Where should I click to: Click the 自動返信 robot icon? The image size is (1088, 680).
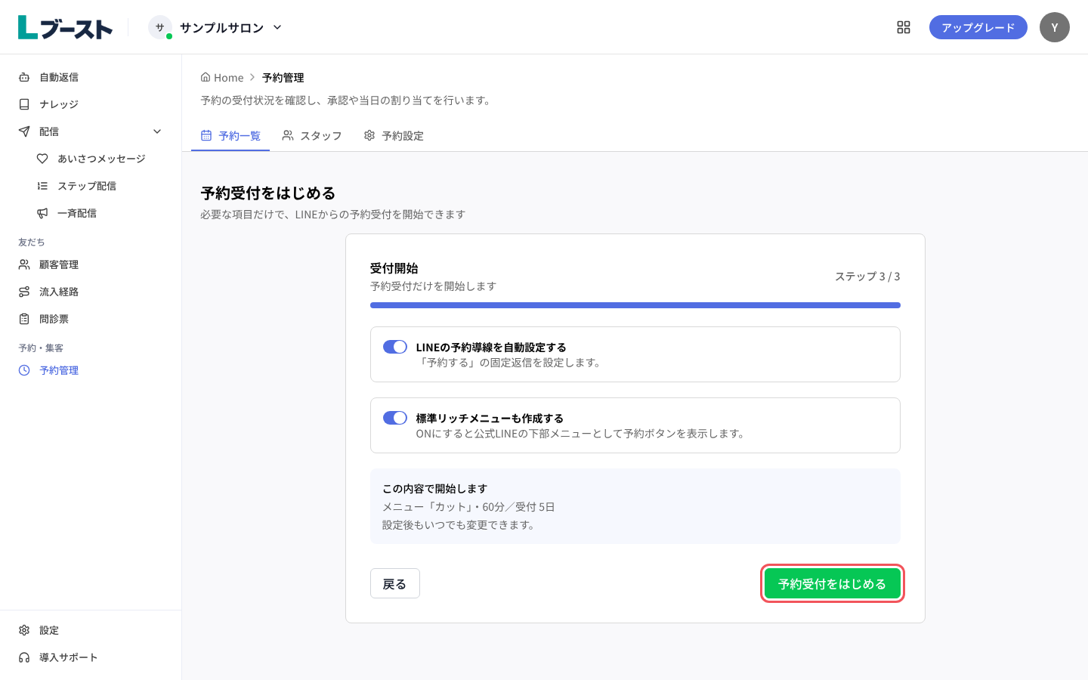(x=24, y=77)
